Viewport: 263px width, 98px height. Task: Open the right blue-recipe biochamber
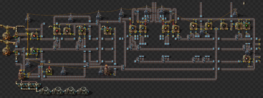pos(143,29)
